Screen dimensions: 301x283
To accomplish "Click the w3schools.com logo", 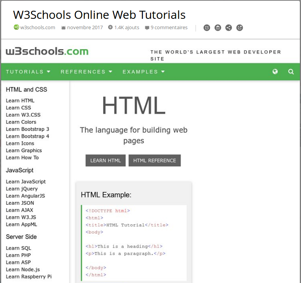I will tap(47, 51).
